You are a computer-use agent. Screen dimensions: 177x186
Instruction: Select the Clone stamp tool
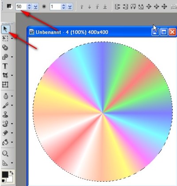click(5, 114)
